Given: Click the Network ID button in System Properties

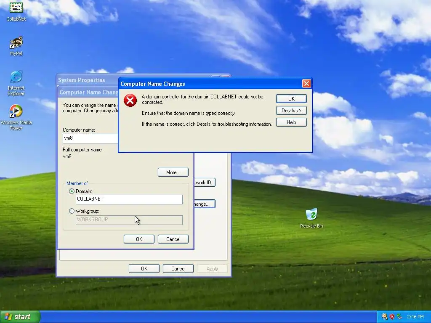Looking at the screenshot, I should click(x=205, y=183).
